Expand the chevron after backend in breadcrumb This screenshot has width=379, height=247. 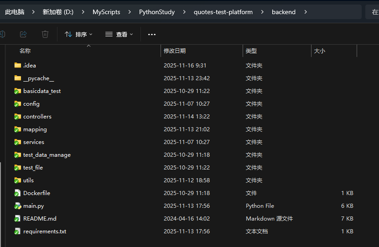point(305,12)
